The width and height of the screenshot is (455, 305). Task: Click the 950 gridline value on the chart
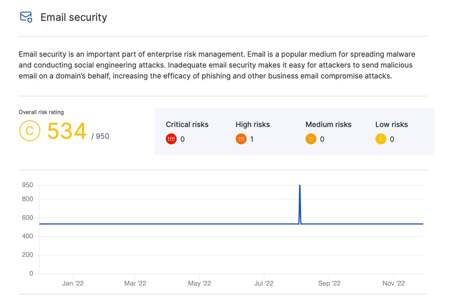(x=28, y=185)
